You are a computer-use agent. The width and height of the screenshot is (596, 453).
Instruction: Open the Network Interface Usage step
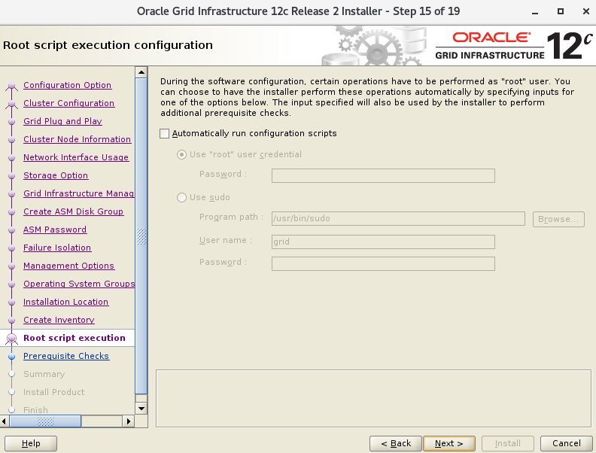(75, 157)
